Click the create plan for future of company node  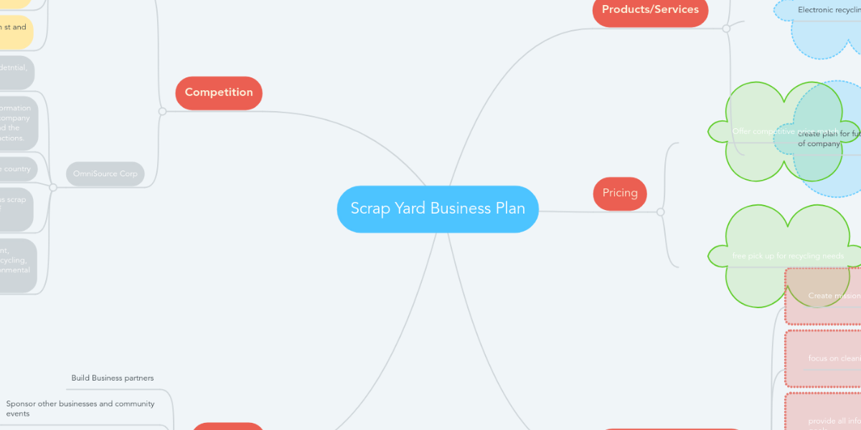click(829, 138)
